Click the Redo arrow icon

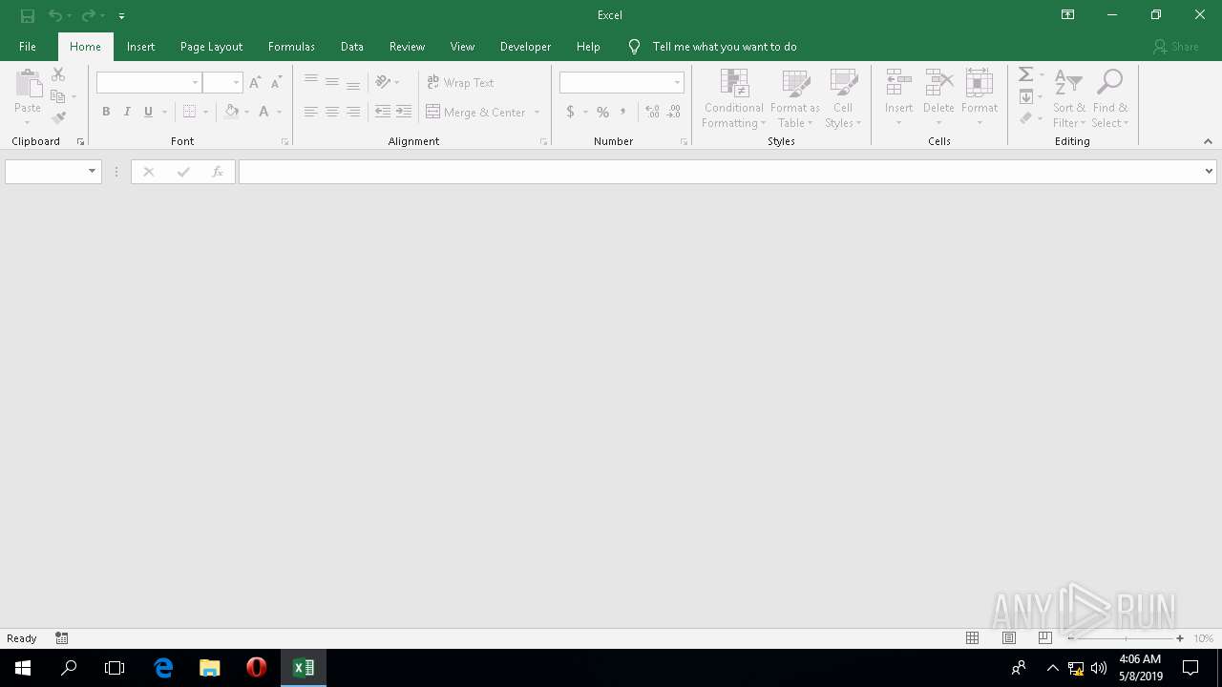pyautogui.click(x=88, y=15)
